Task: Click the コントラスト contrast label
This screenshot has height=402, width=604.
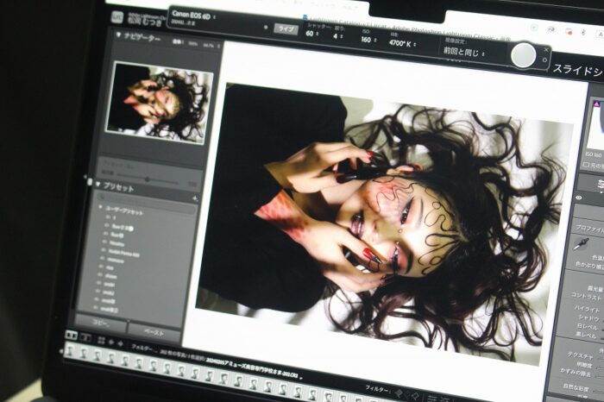Action: 586,296
